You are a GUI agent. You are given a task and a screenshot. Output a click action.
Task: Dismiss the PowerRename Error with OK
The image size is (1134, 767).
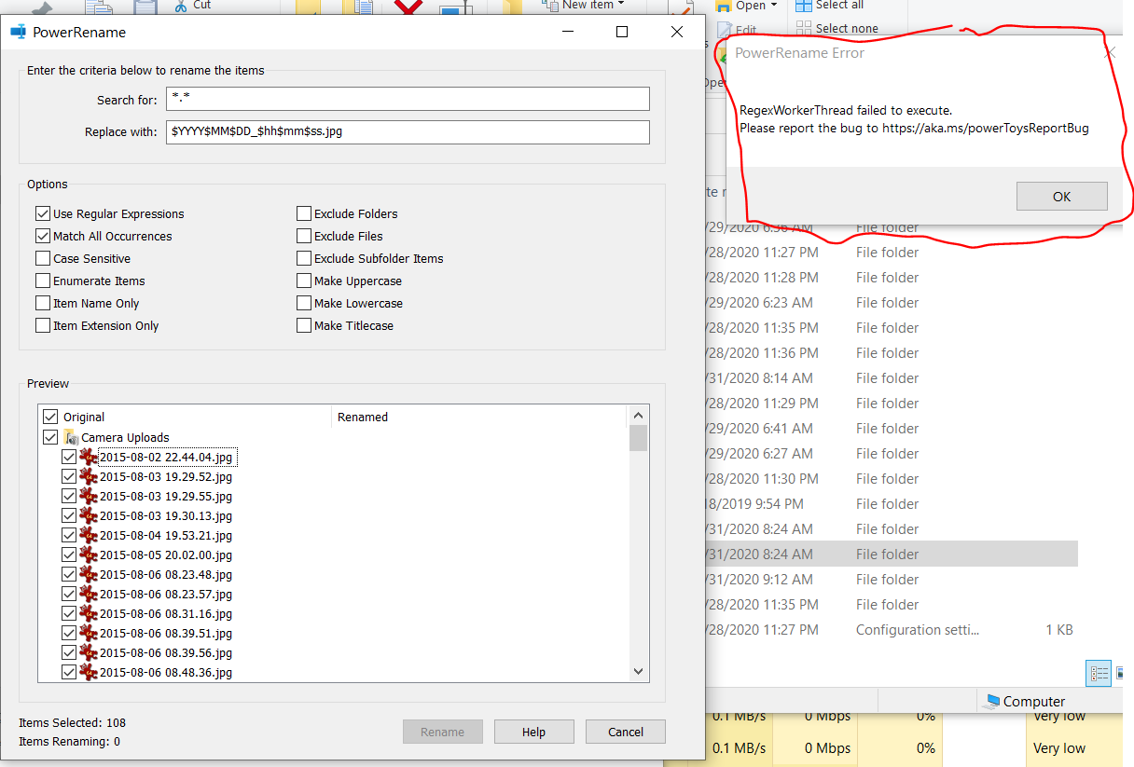click(x=1061, y=196)
